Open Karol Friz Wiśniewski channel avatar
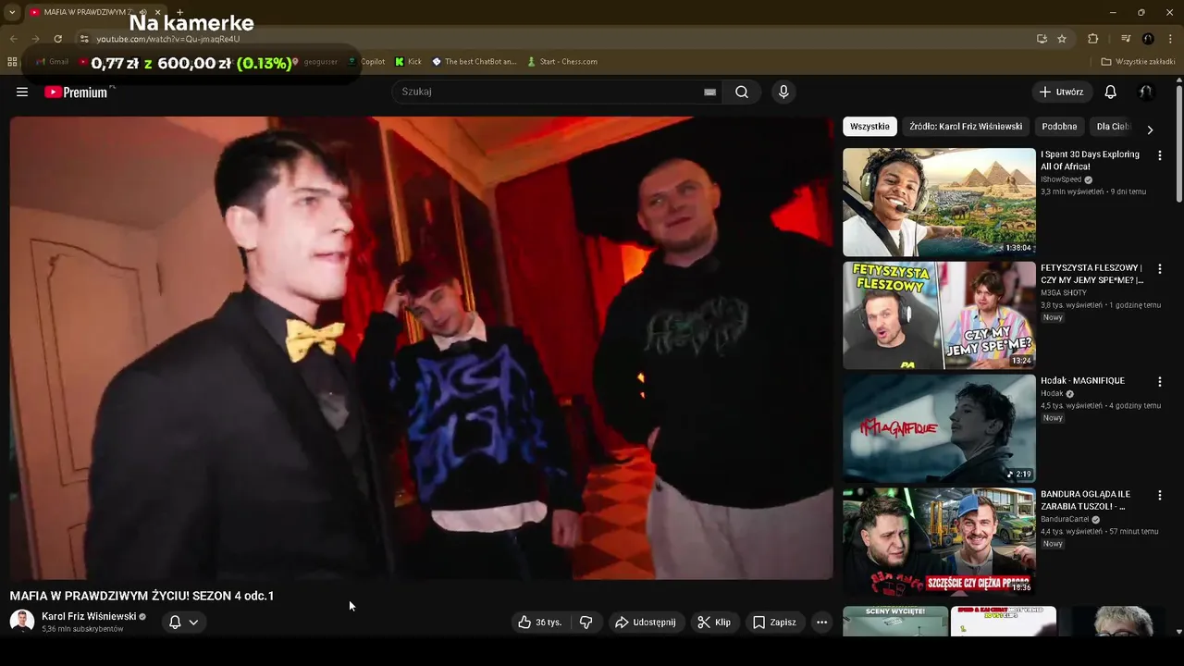 [x=22, y=622]
